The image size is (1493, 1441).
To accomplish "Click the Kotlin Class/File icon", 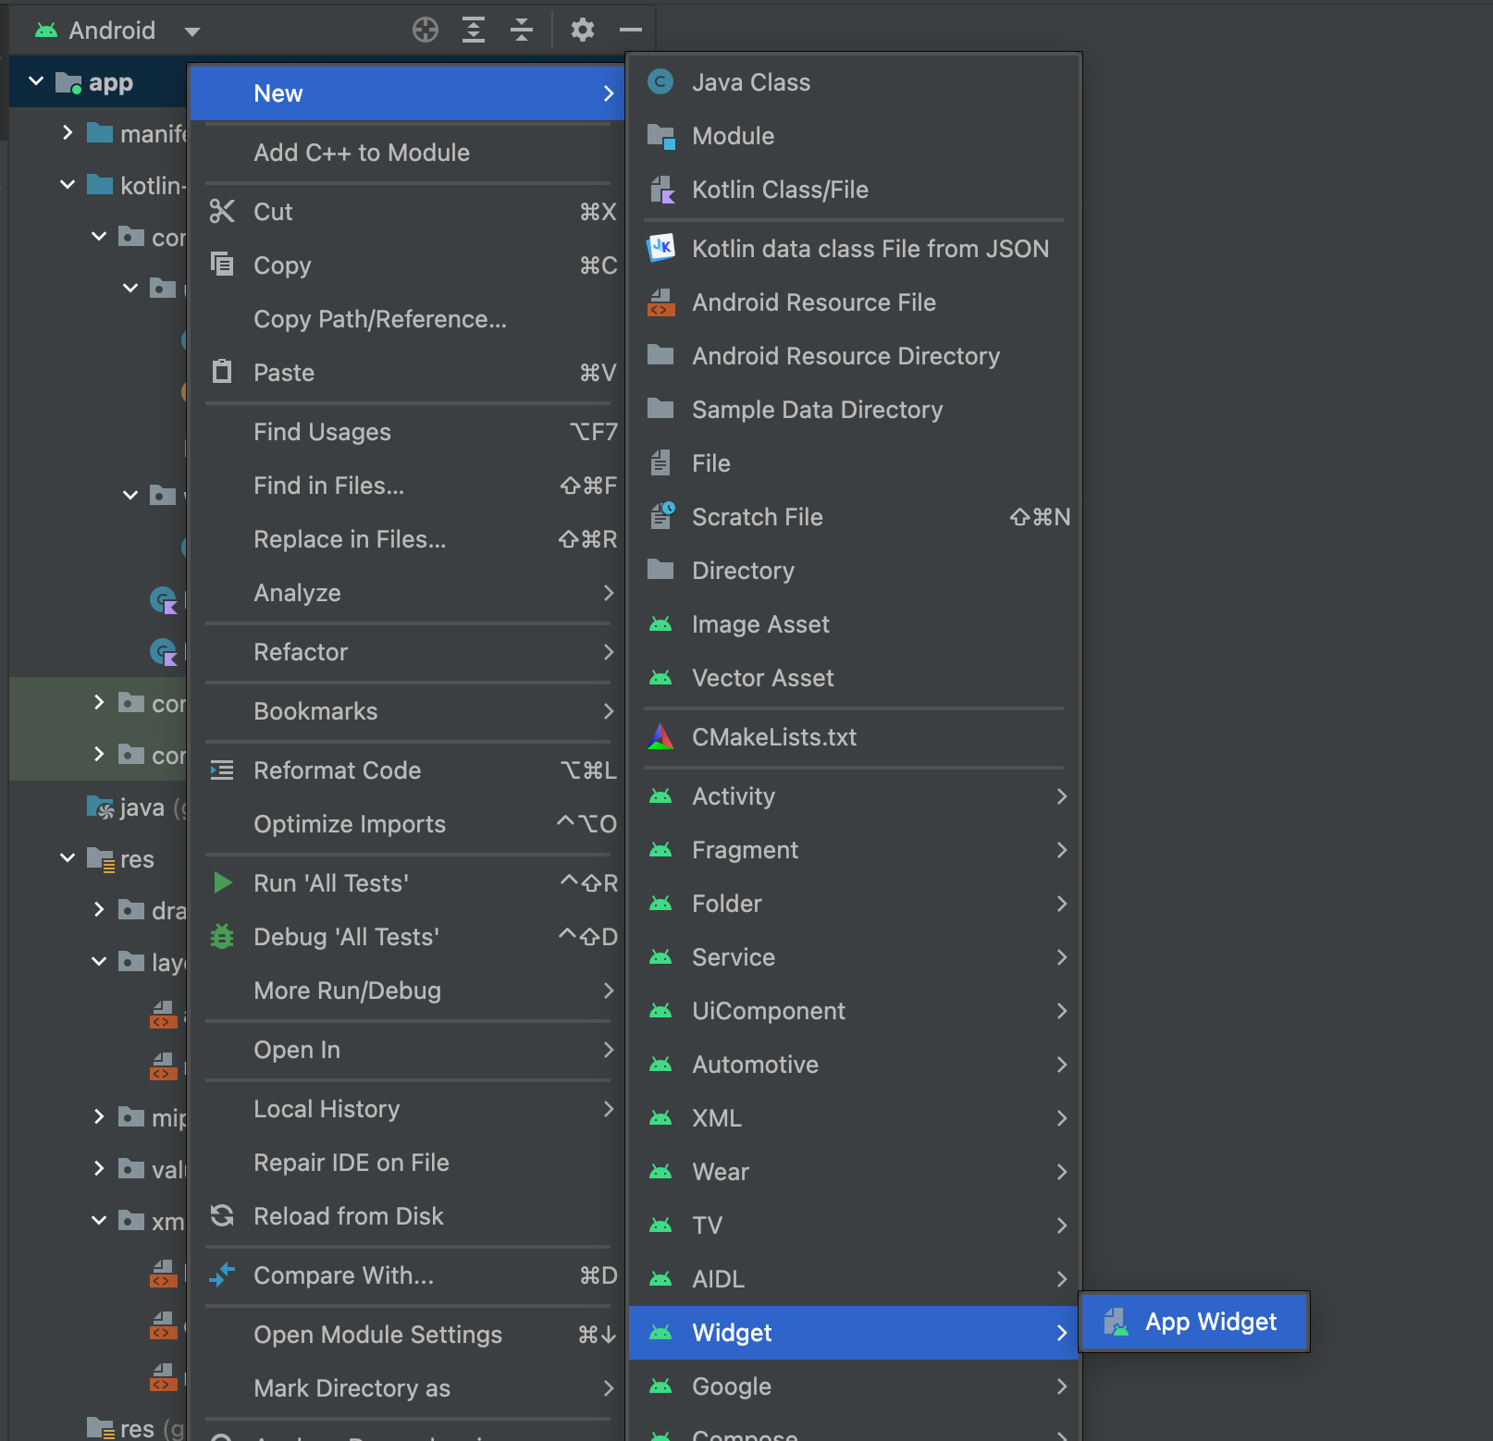I will pos(660,190).
